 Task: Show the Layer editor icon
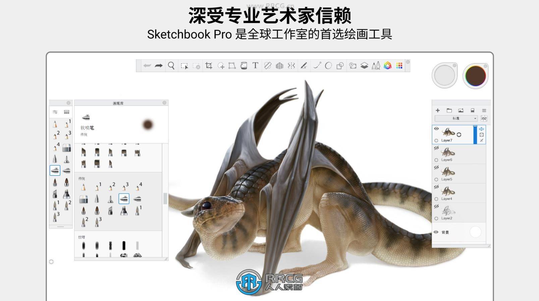pos(364,66)
